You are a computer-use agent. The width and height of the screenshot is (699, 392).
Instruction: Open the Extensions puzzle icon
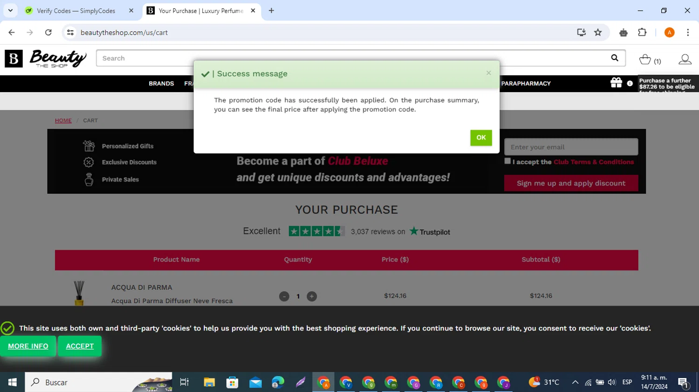tap(642, 33)
